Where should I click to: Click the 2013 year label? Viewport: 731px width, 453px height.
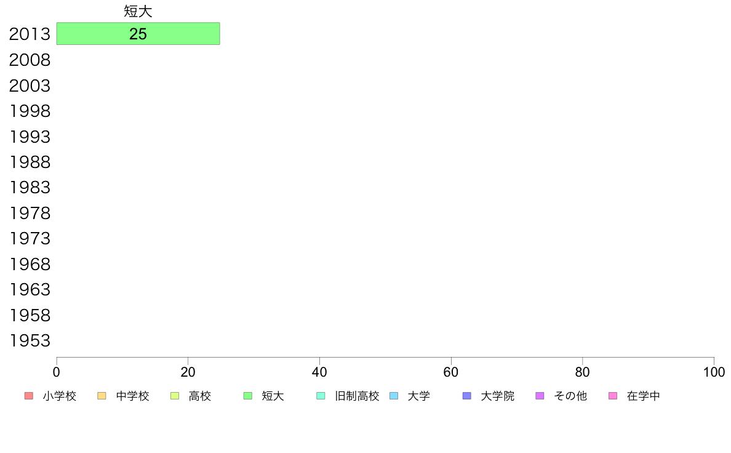[x=30, y=34]
